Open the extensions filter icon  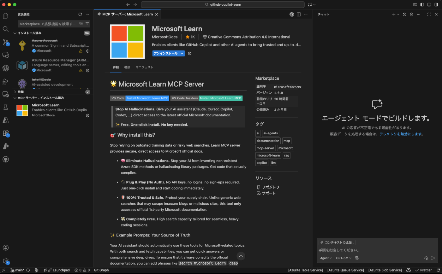87,24
